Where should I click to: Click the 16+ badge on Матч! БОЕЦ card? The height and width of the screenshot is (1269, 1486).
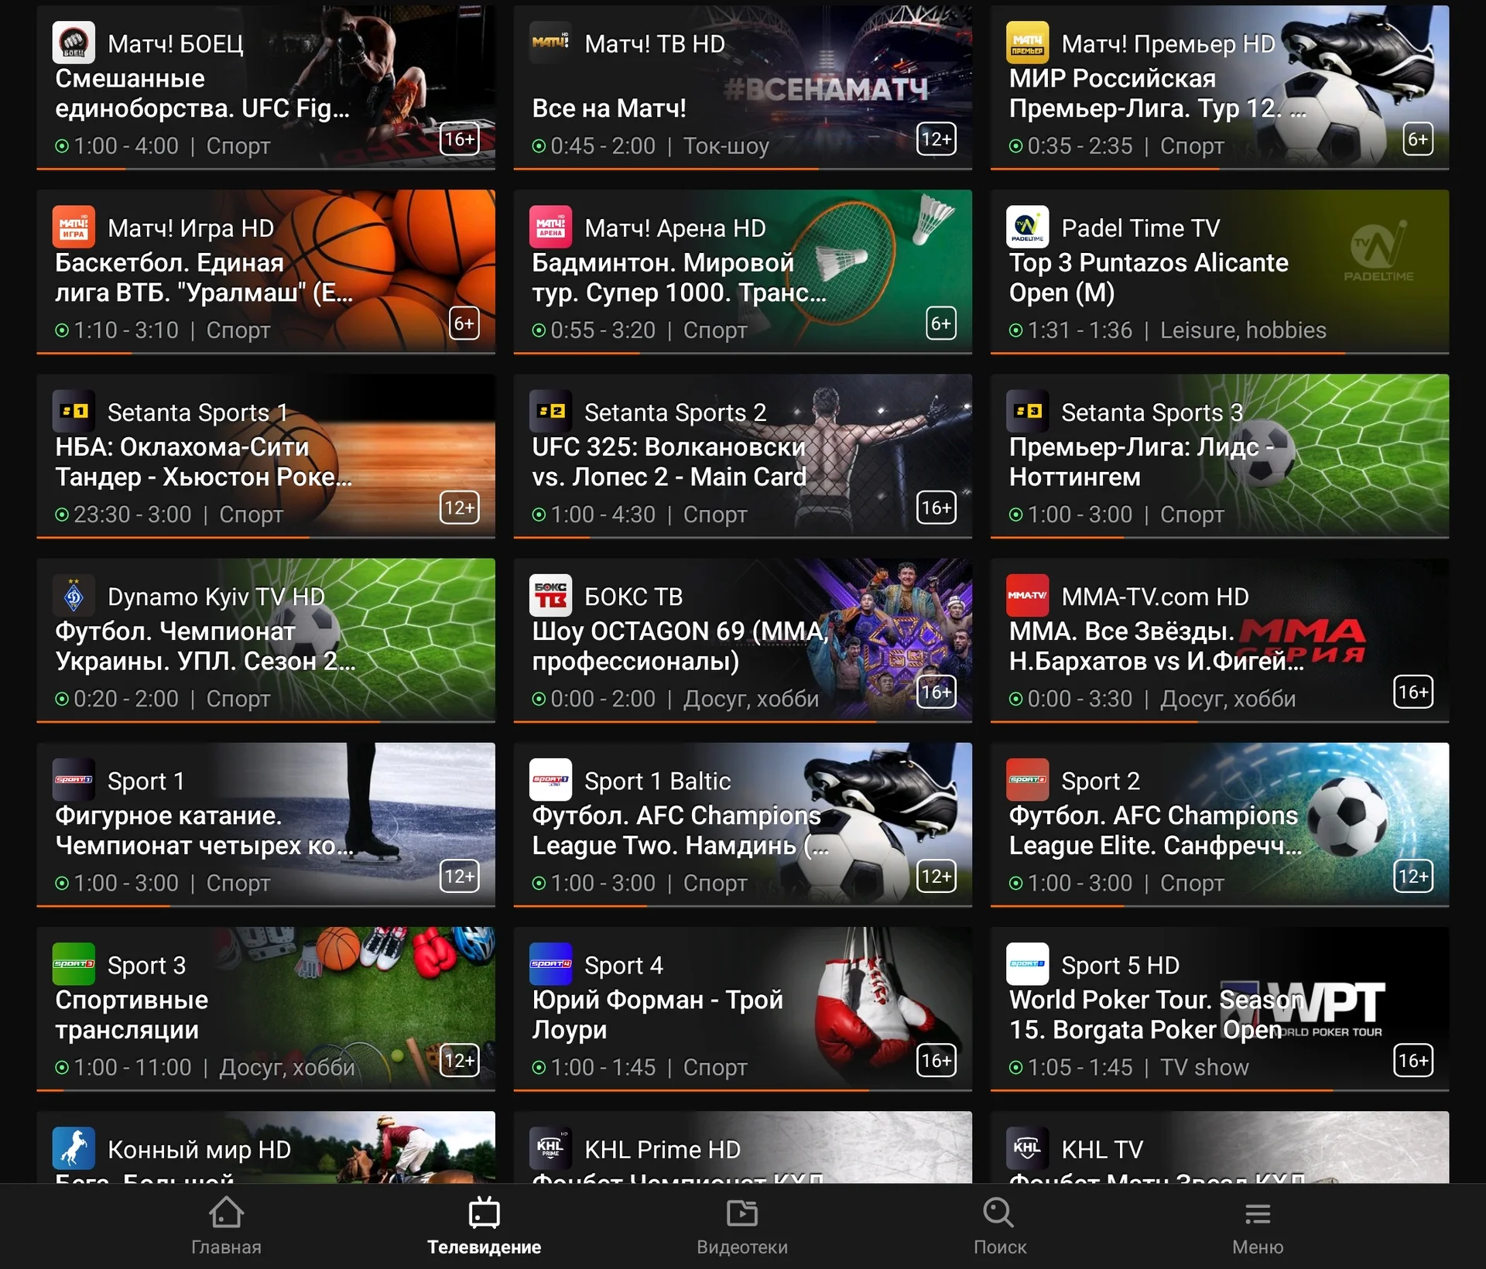point(460,139)
